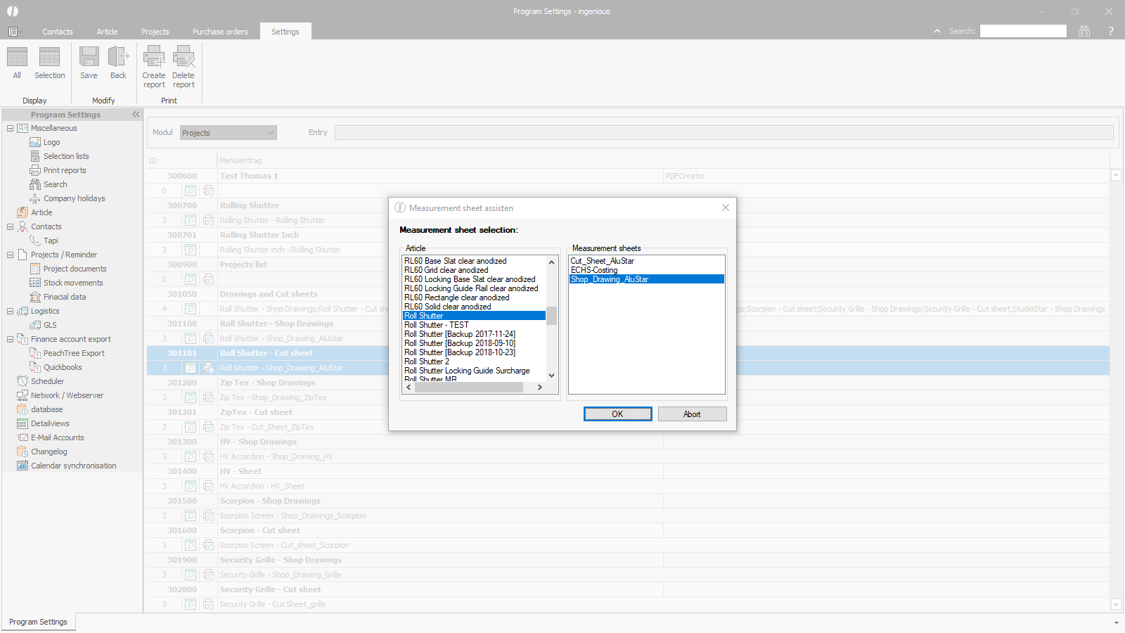Click the Delete report icon
1125x633 pixels.
click(x=184, y=58)
